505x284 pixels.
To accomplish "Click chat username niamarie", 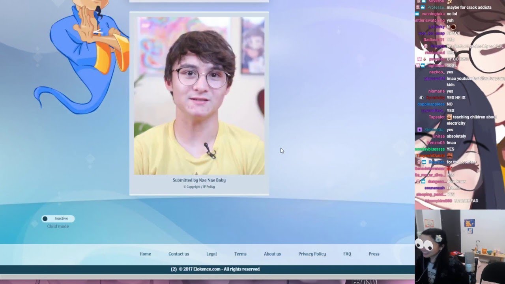I will pyautogui.click(x=437, y=91).
